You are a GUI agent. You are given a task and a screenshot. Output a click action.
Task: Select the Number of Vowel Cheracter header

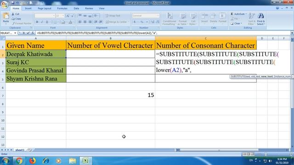(x=111, y=45)
